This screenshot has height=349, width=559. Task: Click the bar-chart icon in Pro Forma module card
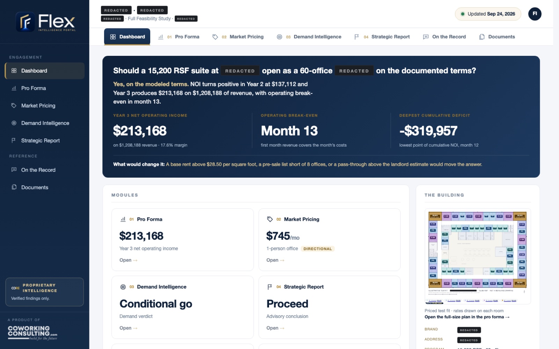point(123,219)
